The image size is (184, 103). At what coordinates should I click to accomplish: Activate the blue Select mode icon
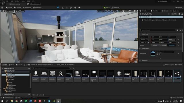click(x=58, y=7)
